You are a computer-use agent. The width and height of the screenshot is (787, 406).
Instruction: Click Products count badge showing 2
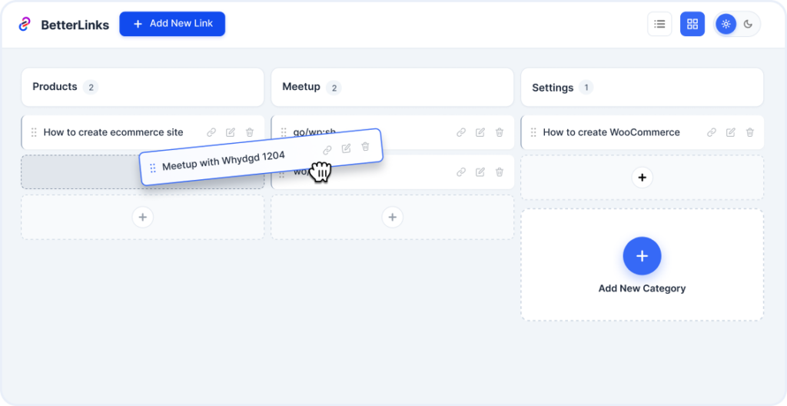tap(91, 88)
